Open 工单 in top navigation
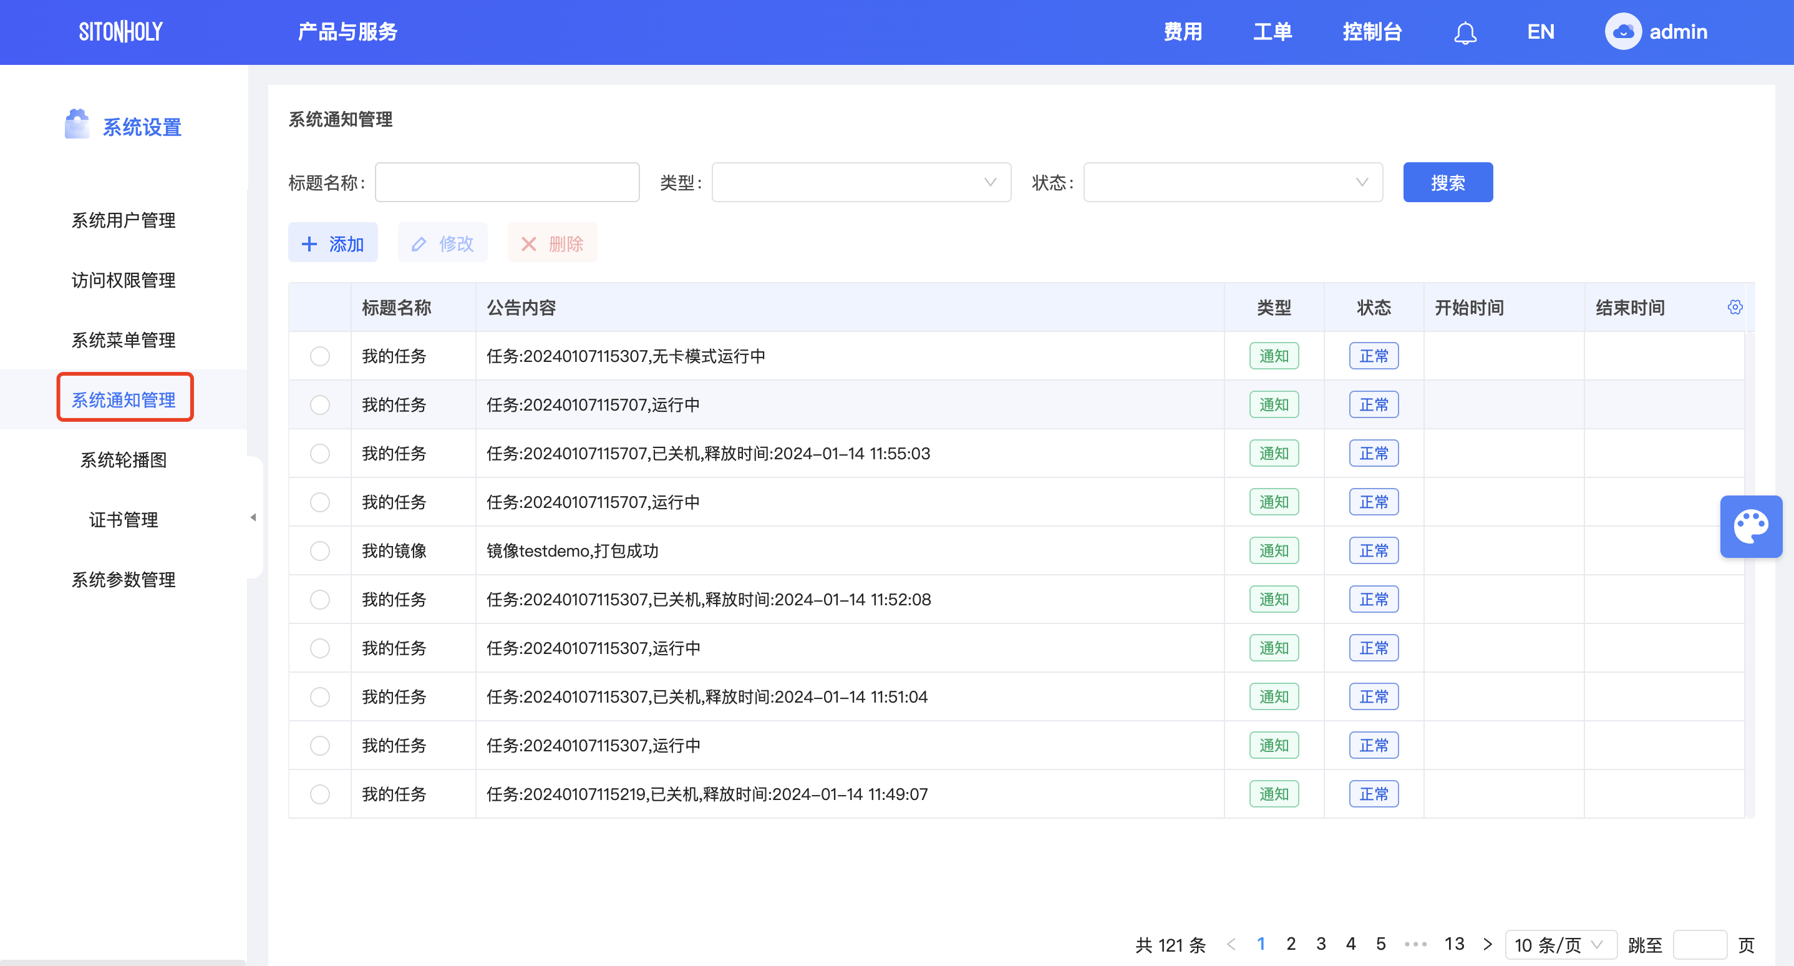The width and height of the screenshot is (1794, 966). tap(1273, 32)
